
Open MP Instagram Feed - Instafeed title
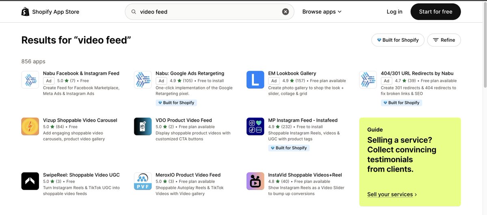(x=303, y=120)
